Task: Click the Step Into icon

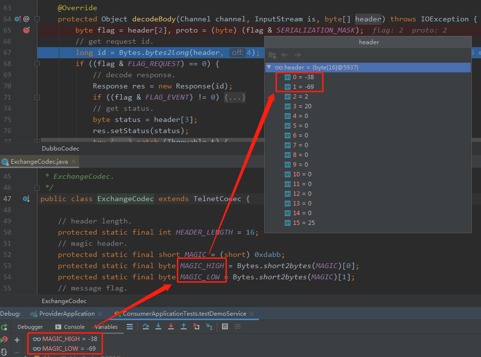Action: tap(158, 326)
